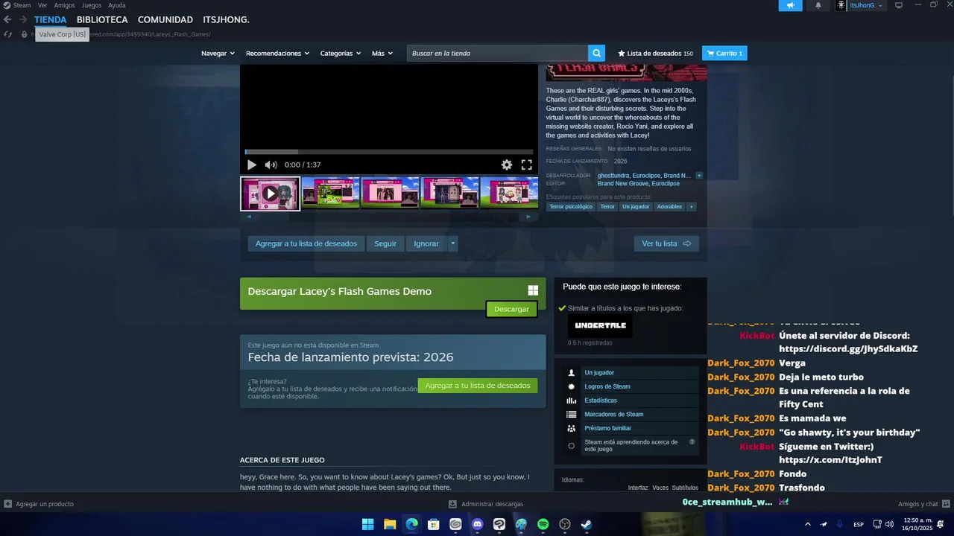Open the Adorables tag
The width and height of the screenshot is (954, 536).
[669, 206]
